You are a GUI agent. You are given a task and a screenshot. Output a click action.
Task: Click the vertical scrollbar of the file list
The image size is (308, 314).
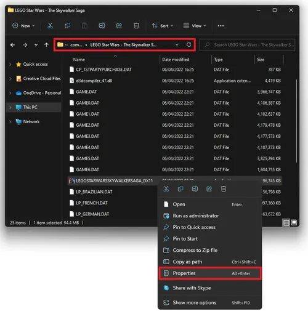pos(296,121)
